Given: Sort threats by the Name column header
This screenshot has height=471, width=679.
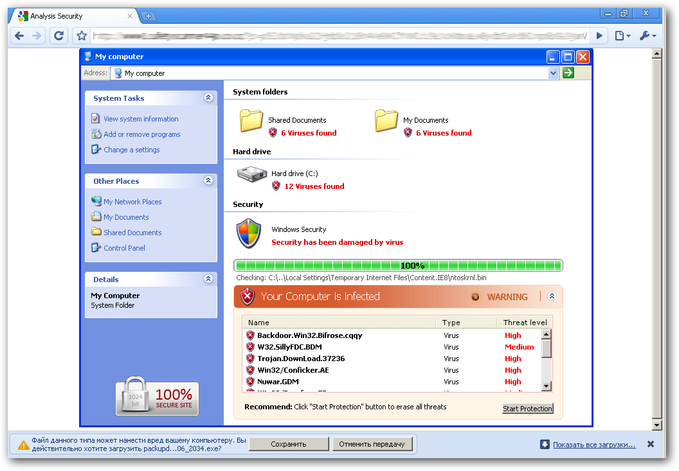Looking at the screenshot, I should [340, 323].
